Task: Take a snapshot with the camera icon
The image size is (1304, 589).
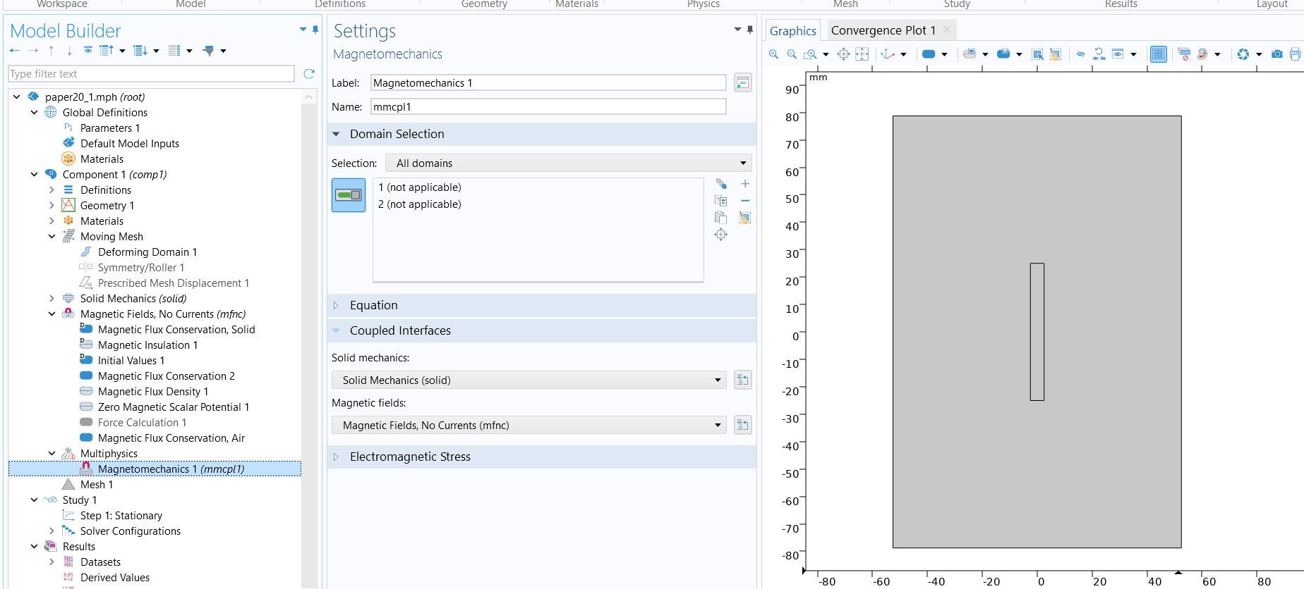Action: click(x=1276, y=54)
